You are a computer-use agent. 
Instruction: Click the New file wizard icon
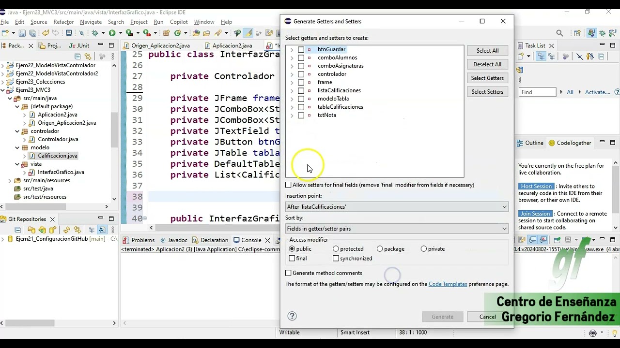(x=5, y=33)
